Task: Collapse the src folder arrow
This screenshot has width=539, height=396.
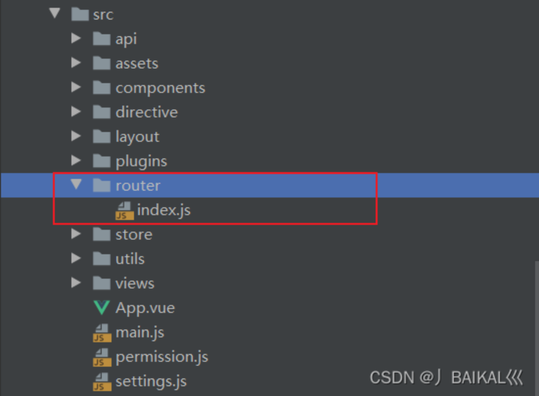Action: [55, 14]
